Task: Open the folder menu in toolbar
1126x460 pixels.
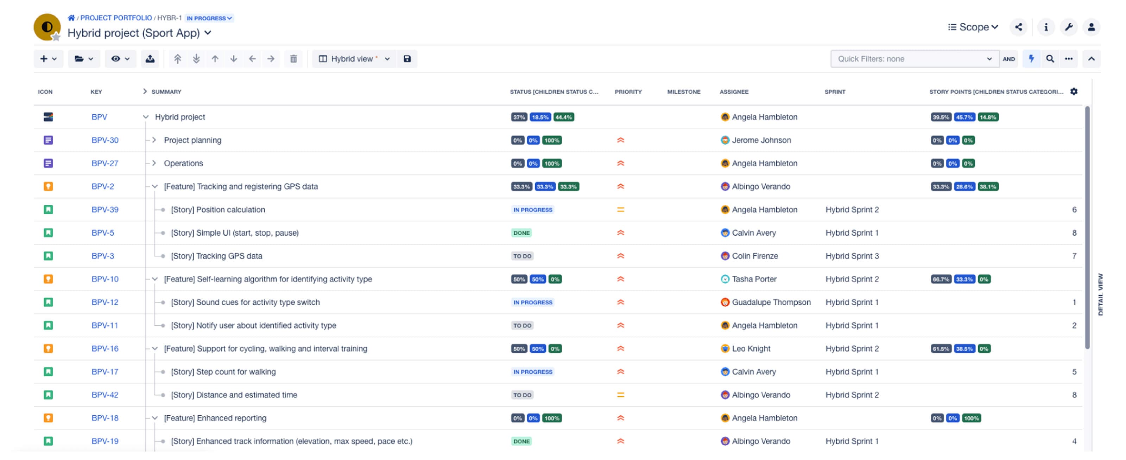Action: pyautogui.click(x=84, y=58)
